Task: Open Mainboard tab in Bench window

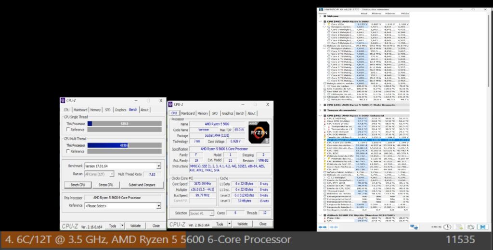Action: coord(80,110)
